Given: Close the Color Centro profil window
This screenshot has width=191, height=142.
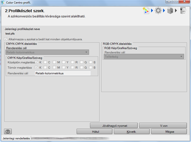Looking at the screenshot, I should (x=184, y=1).
